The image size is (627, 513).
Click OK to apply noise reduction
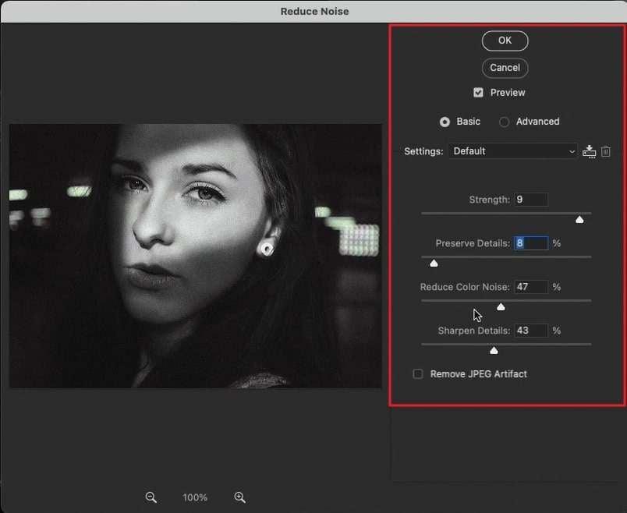click(505, 41)
